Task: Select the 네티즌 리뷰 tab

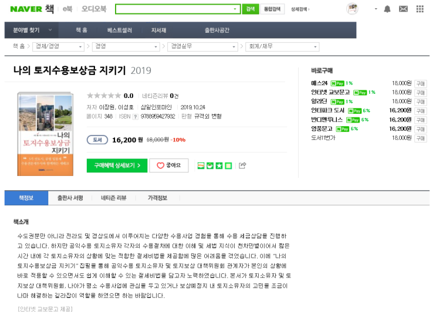Action: 114,198
